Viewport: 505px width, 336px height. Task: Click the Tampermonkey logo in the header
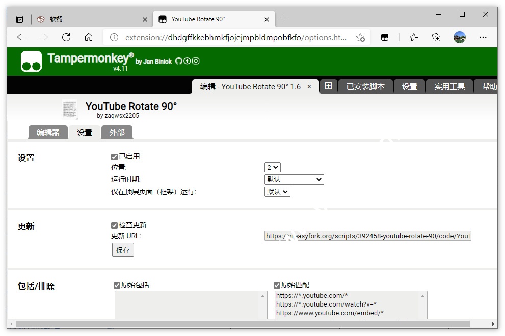(31, 61)
